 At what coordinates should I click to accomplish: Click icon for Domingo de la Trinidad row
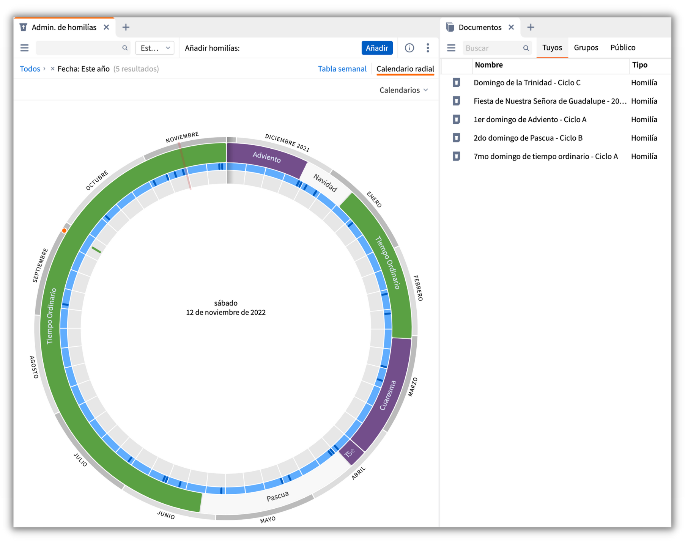click(457, 83)
